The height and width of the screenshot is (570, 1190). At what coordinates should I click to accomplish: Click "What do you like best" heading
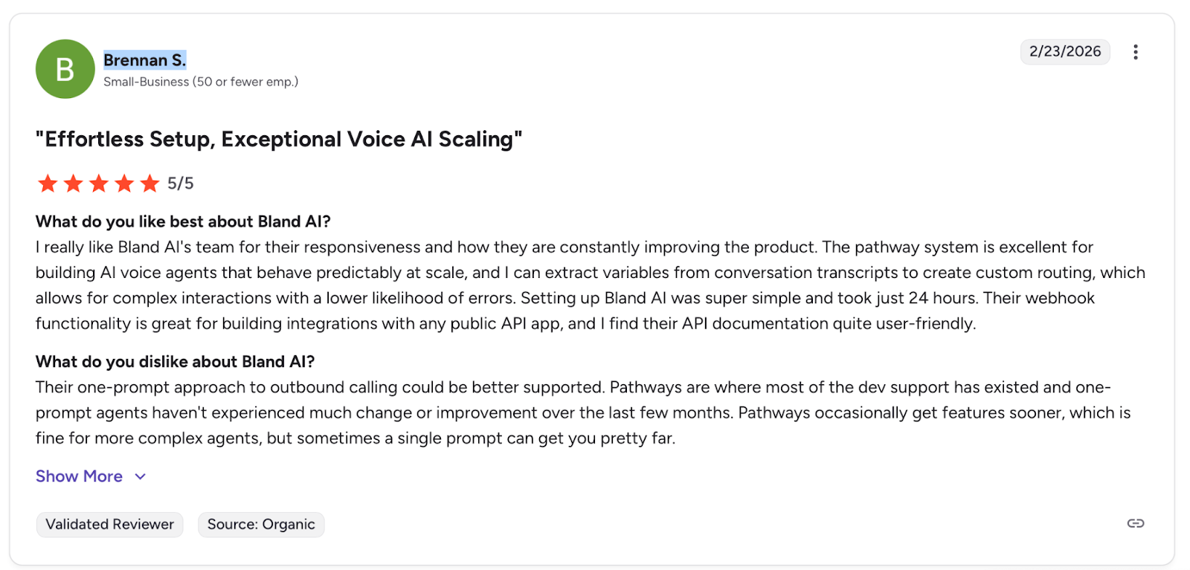183,221
